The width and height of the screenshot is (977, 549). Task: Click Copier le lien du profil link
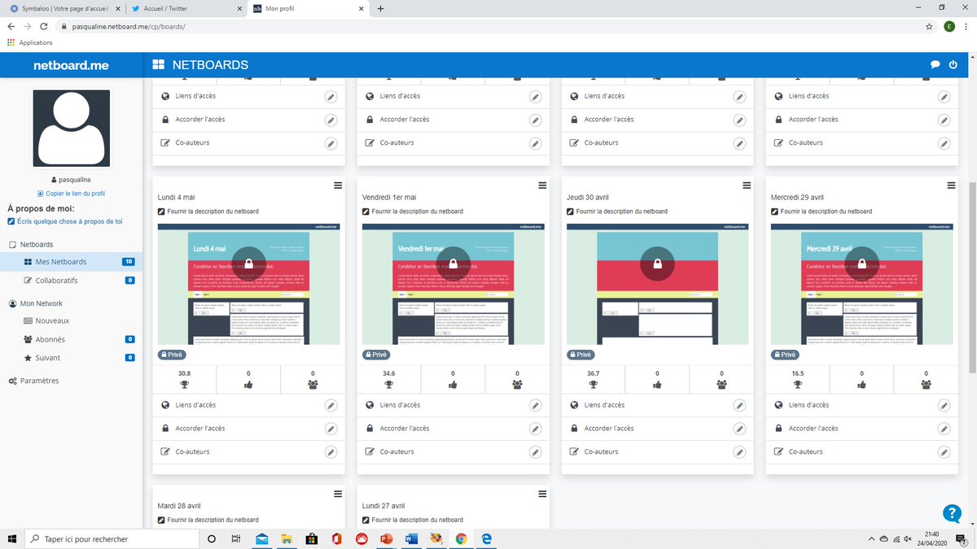tap(71, 194)
